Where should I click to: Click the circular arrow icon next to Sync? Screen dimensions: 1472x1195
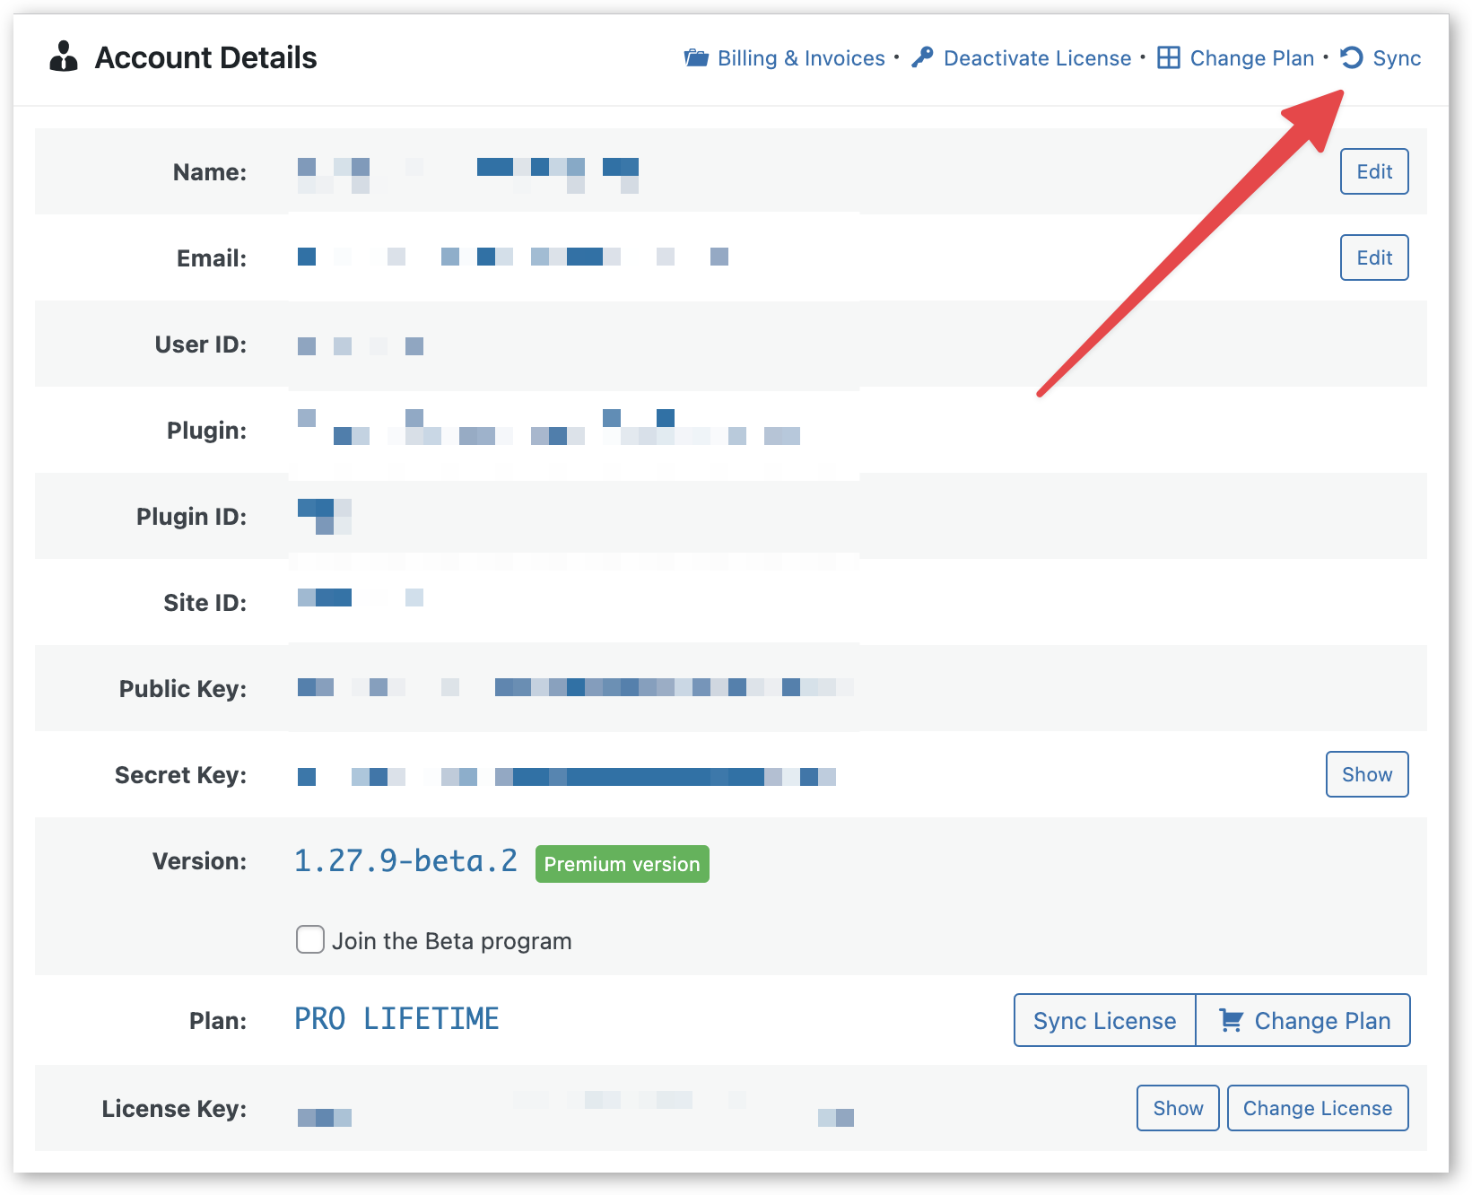click(1351, 57)
